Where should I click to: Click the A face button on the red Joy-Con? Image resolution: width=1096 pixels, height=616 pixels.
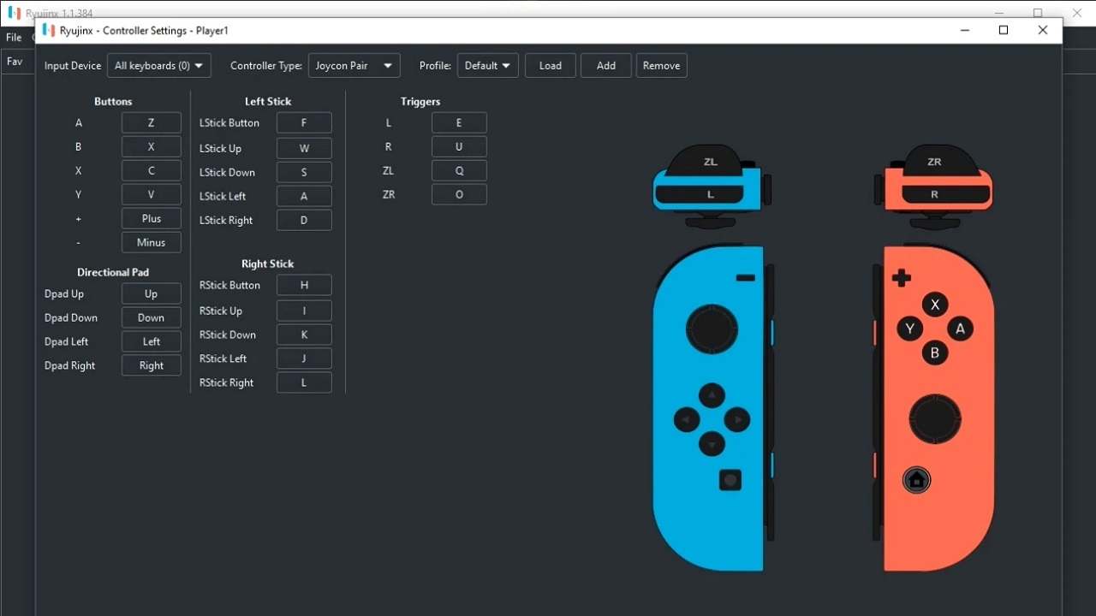(x=960, y=329)
